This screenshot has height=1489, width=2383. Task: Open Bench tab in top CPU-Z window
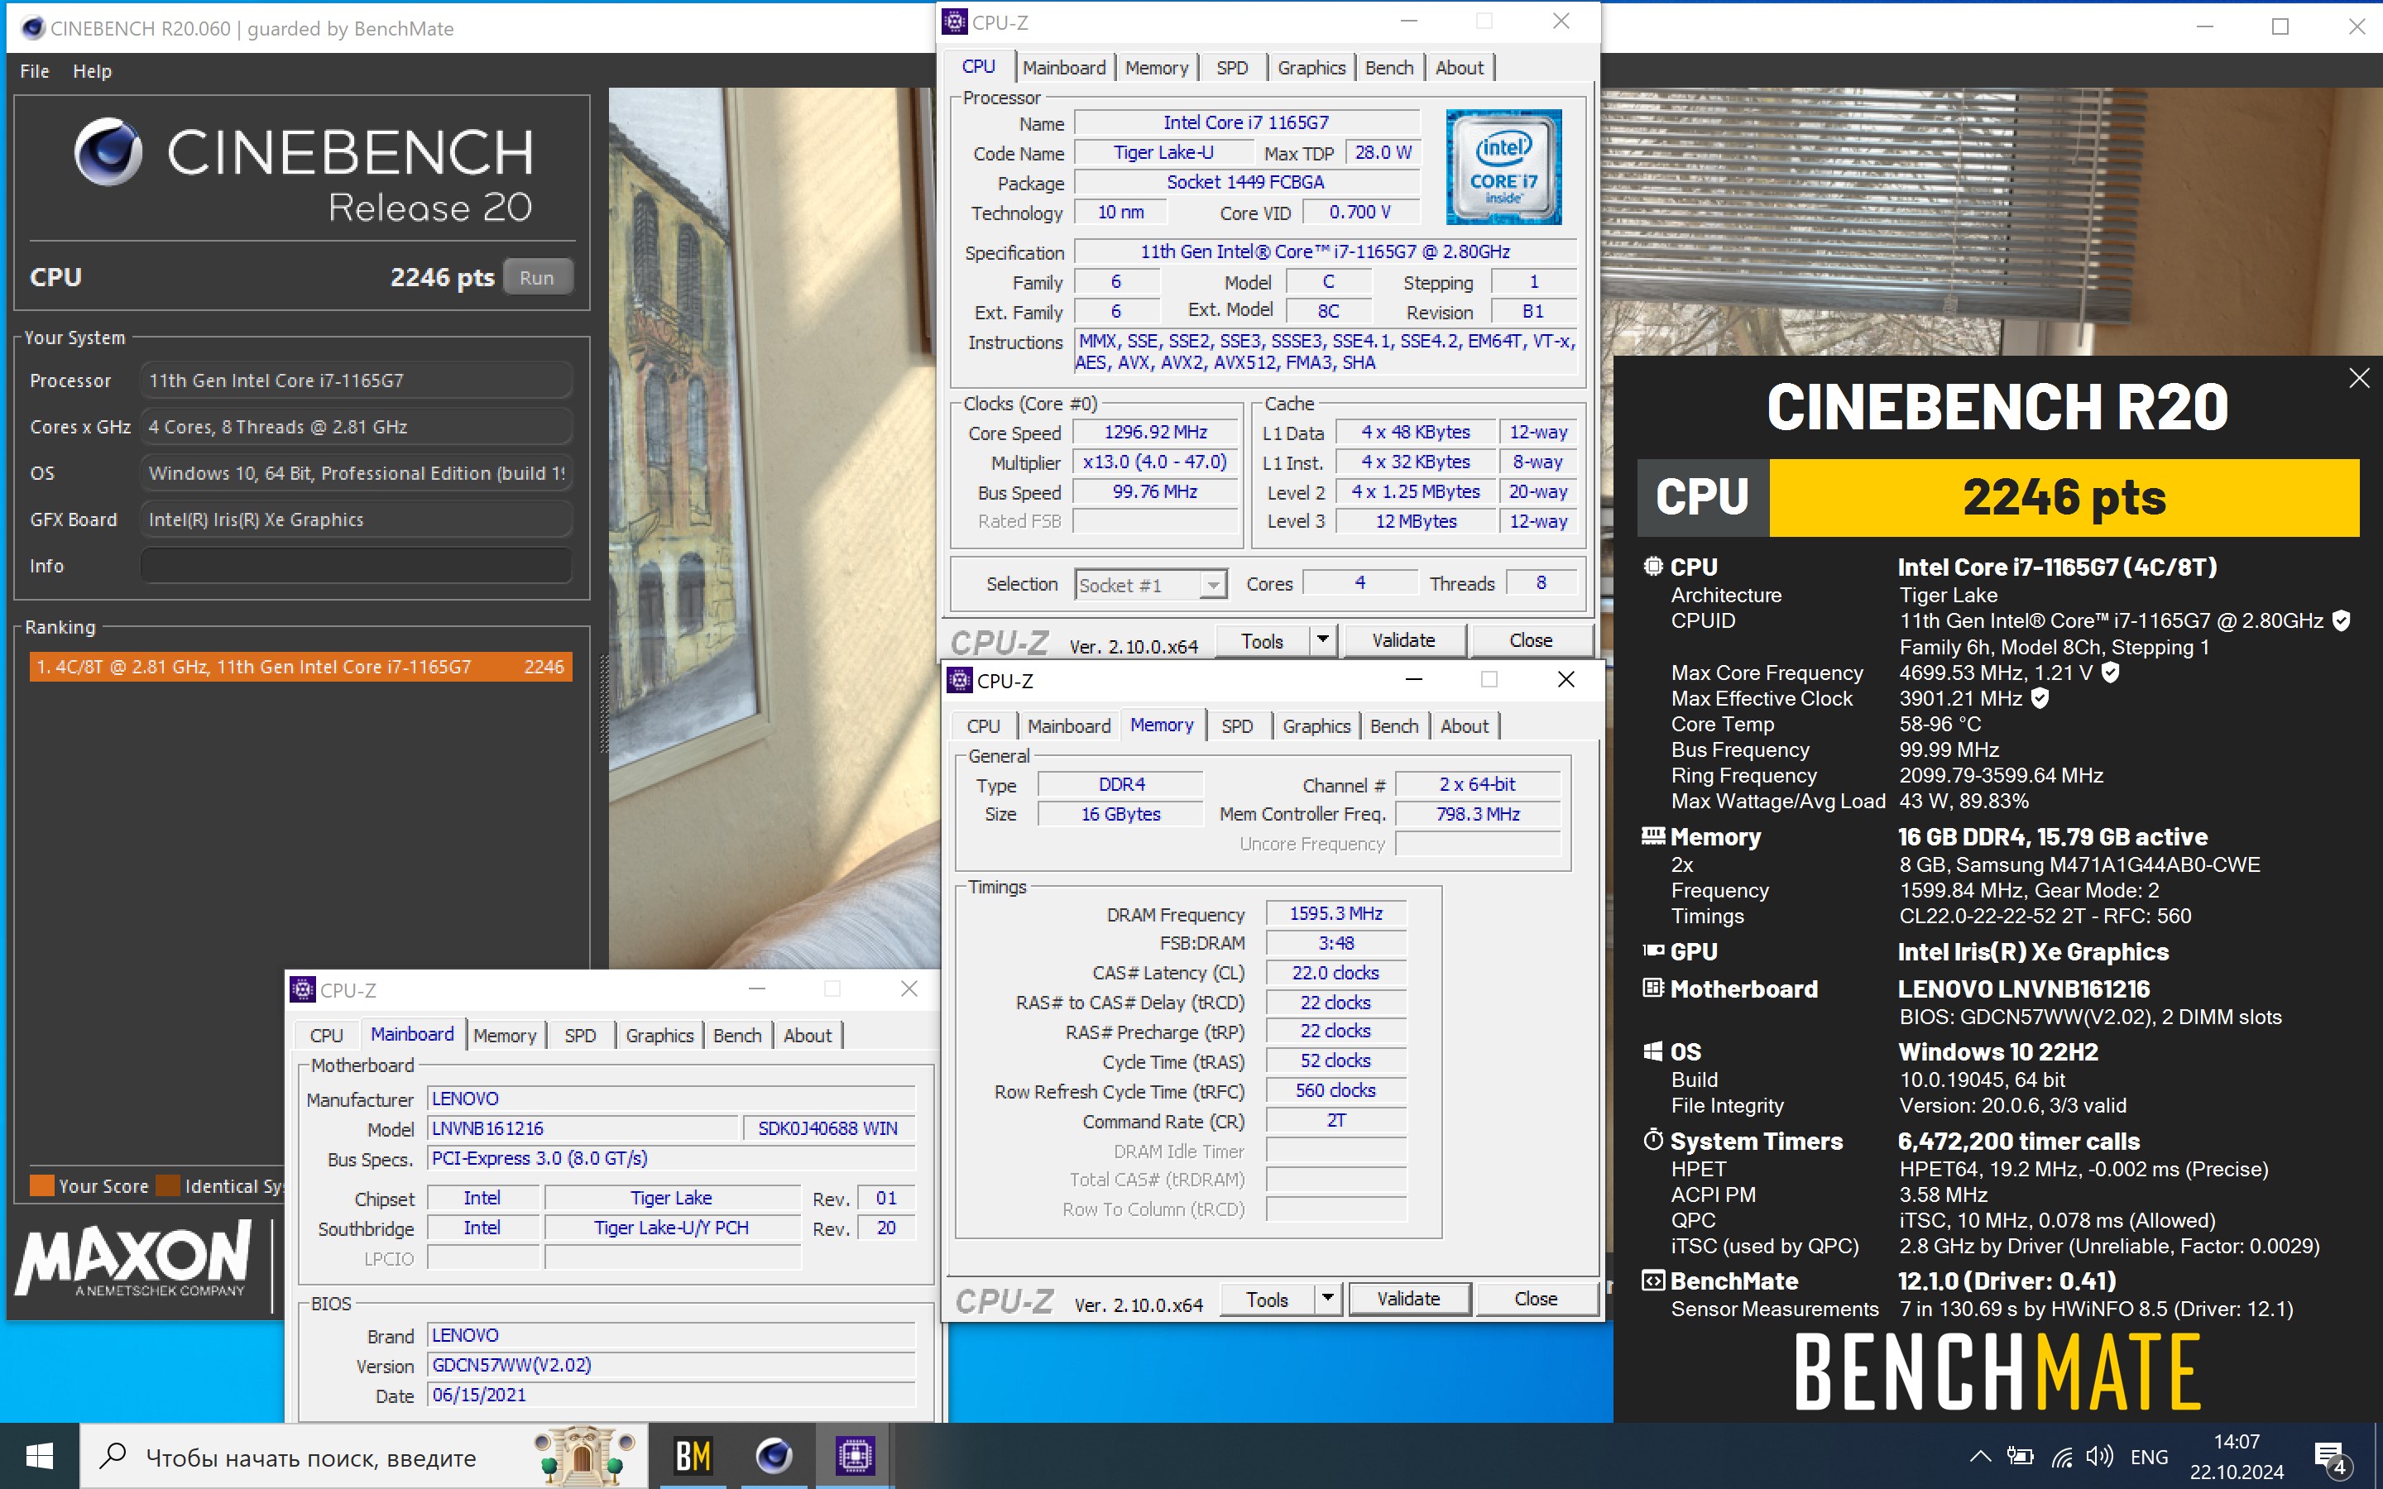pyautogui.click(x=1388, y=67)
